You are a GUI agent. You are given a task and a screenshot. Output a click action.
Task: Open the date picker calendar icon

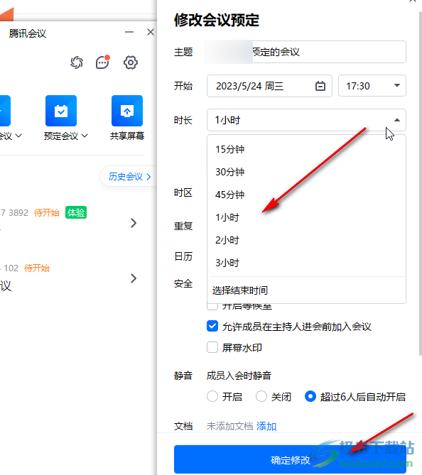point(320,86)
